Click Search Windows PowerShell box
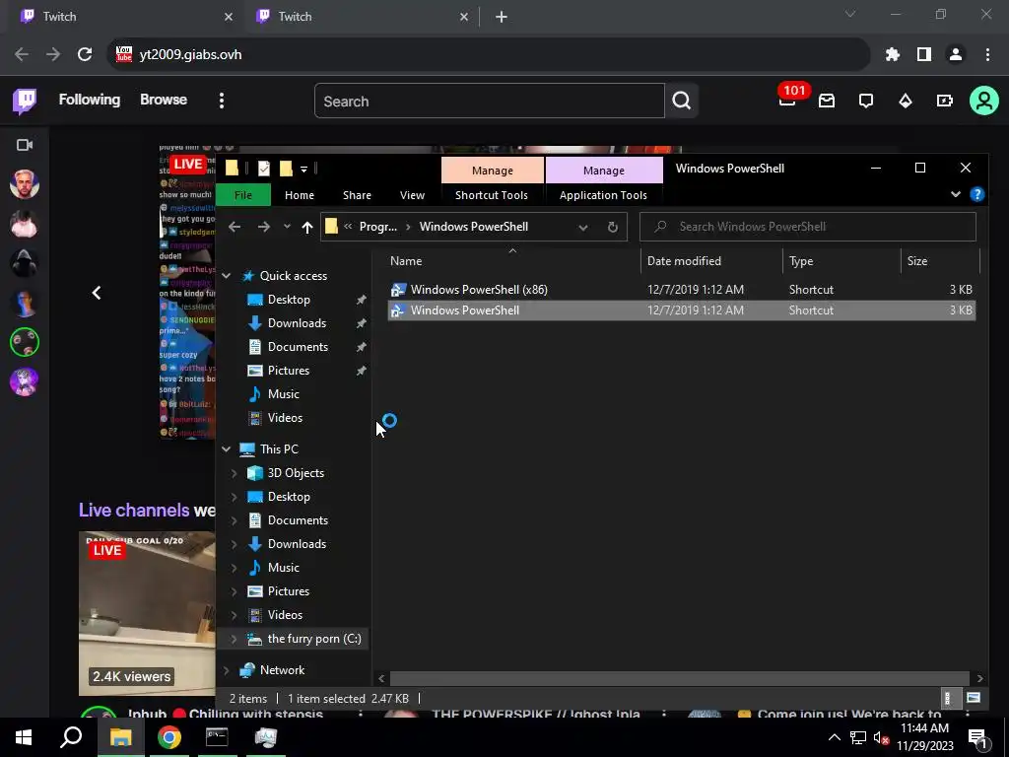This screenshot has width=1009, height=757. (x=808, y=227)
